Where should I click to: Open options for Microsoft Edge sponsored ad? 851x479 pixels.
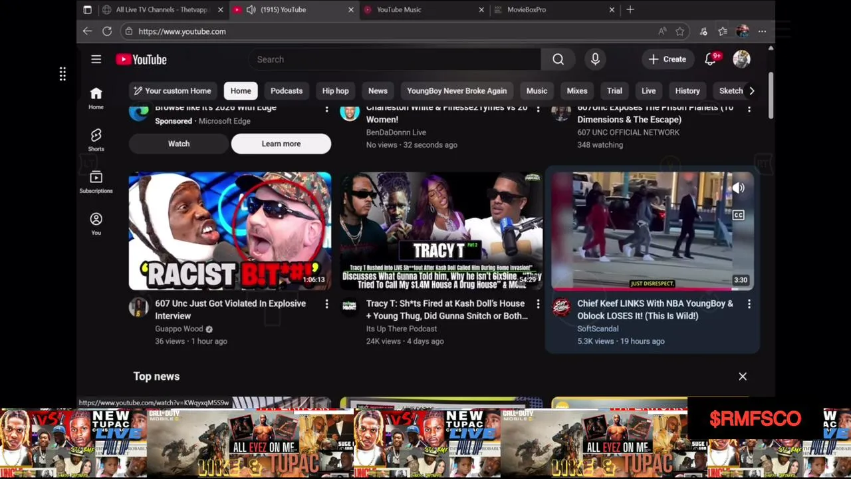click(326, 108)
